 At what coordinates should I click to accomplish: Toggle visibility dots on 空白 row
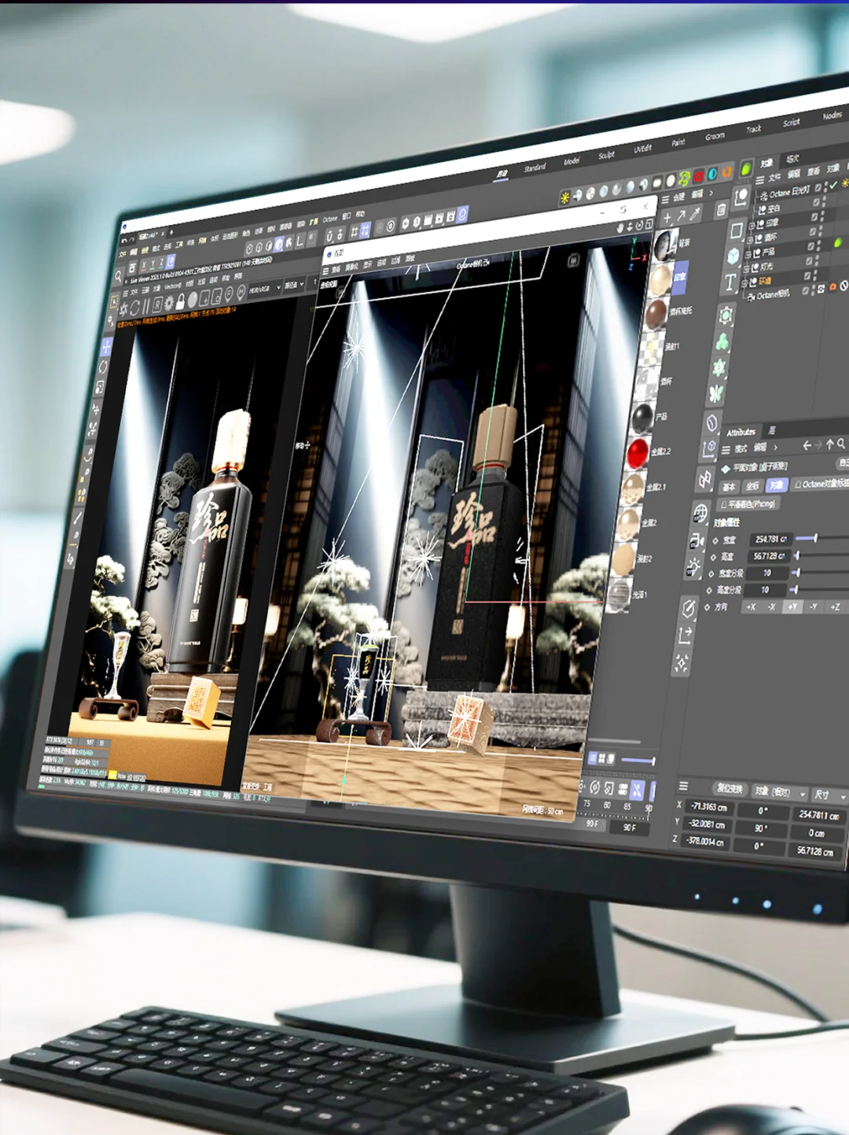[x=823, y=201]
